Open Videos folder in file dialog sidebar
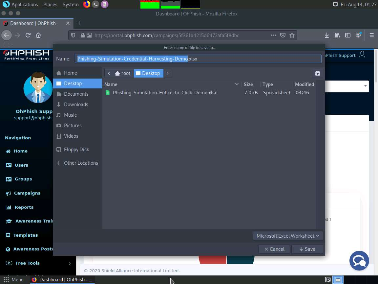Image resolution: width=378 pixels, height=284 pixels. (77, 136)
